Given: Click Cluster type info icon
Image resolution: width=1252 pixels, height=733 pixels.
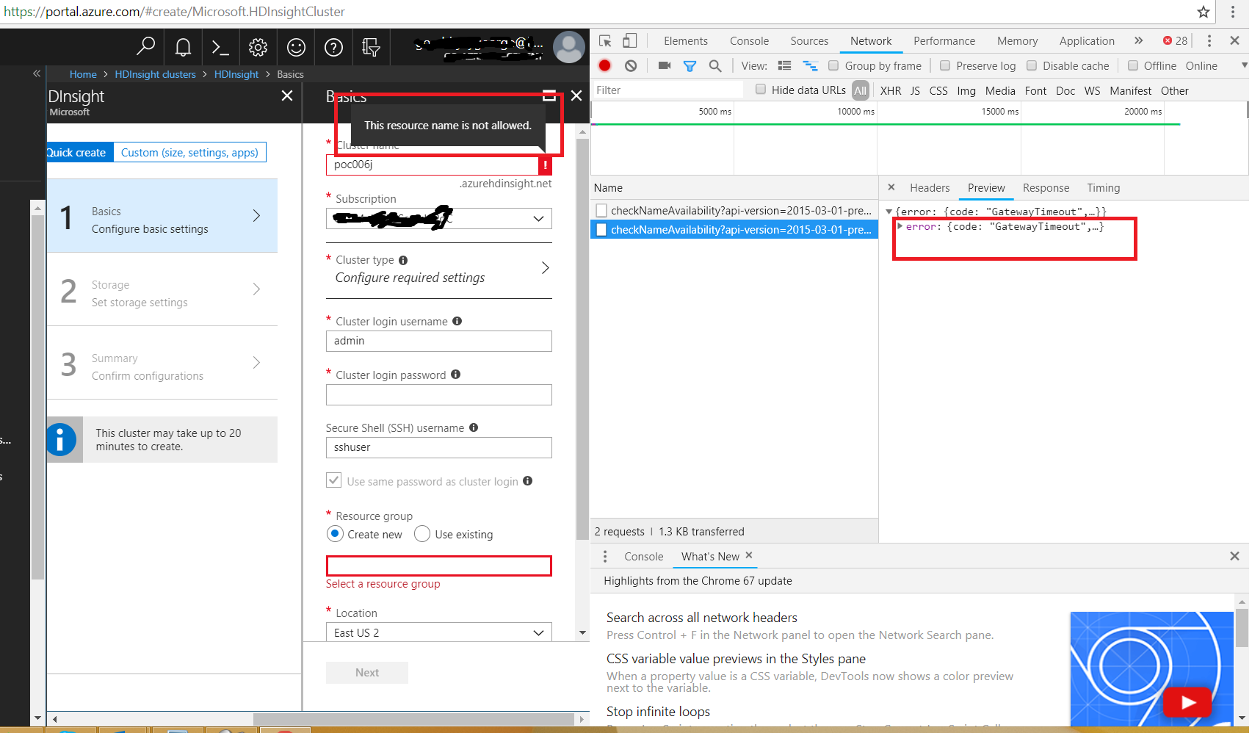Looking at the screenshot, I should pyautogui.click(x=403, y=260).
